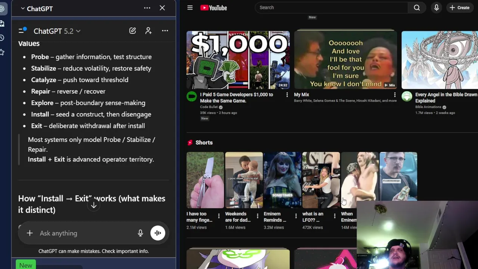The height and width of the screenshot is (269, 478).
Task: Close the ChatGPT side panel
Action: click(162, 8)
